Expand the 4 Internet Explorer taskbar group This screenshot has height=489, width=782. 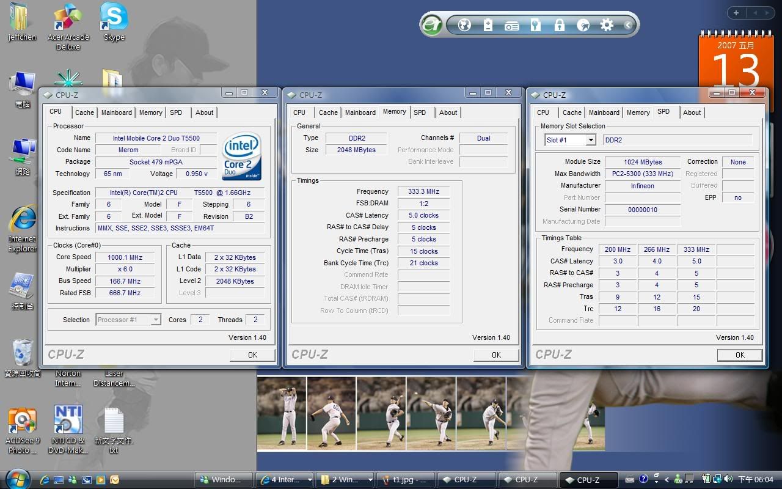[285, 480]
